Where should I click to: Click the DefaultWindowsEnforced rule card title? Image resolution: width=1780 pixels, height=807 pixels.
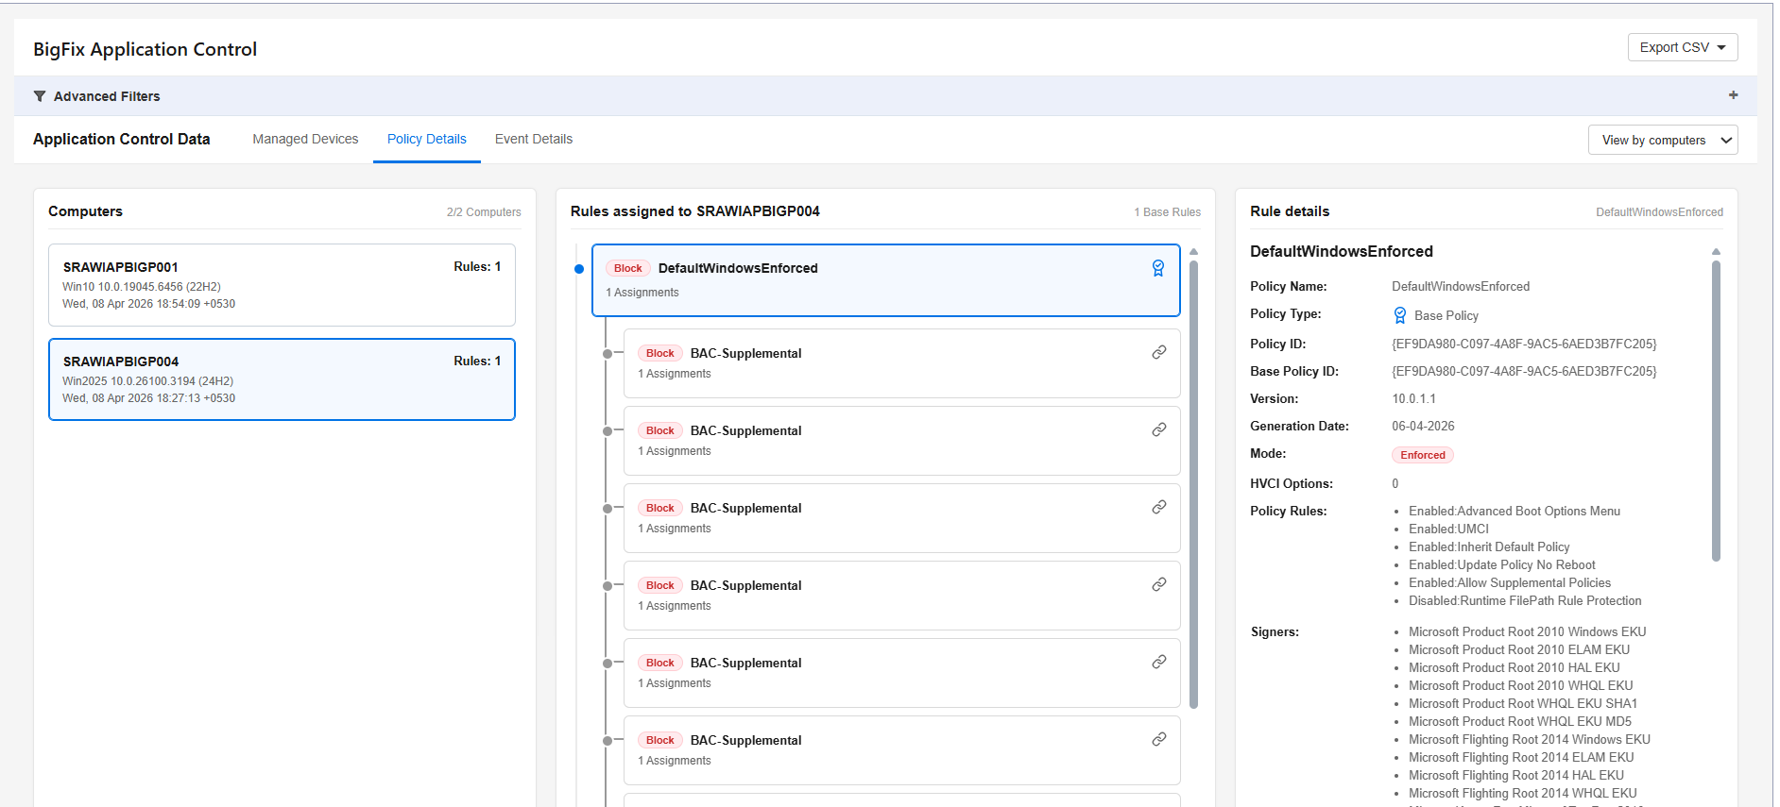[x=738, y=268]
